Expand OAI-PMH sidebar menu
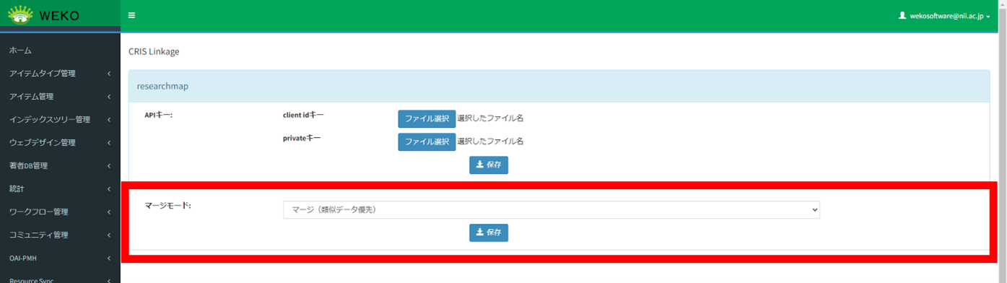This screenshot has height=283, width=1007. pos(60,258)
